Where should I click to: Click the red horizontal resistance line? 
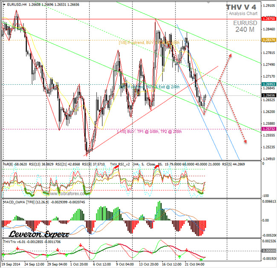[x=85, y=20]
